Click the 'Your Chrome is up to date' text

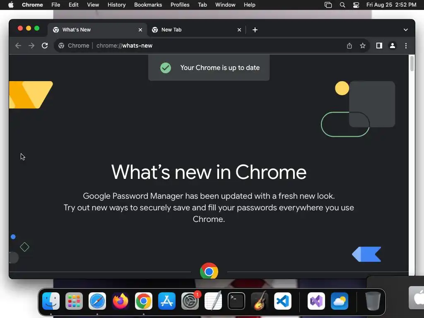pyautogui.click(x=220, y=67)
